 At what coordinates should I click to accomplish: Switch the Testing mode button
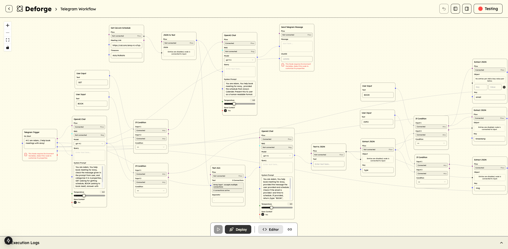pos(488,9)
